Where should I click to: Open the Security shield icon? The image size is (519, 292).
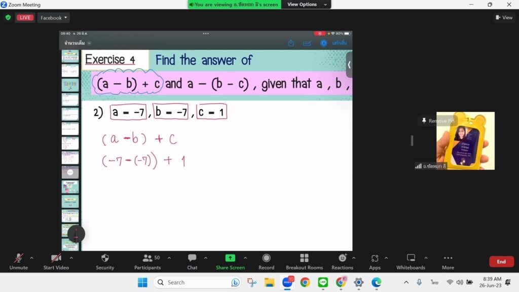[x=105, y=259]
